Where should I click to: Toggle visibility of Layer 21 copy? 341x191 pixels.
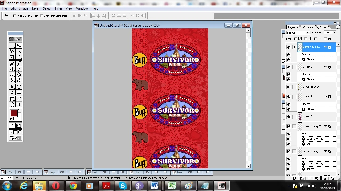pyautogui.click(x=288, y=87)
